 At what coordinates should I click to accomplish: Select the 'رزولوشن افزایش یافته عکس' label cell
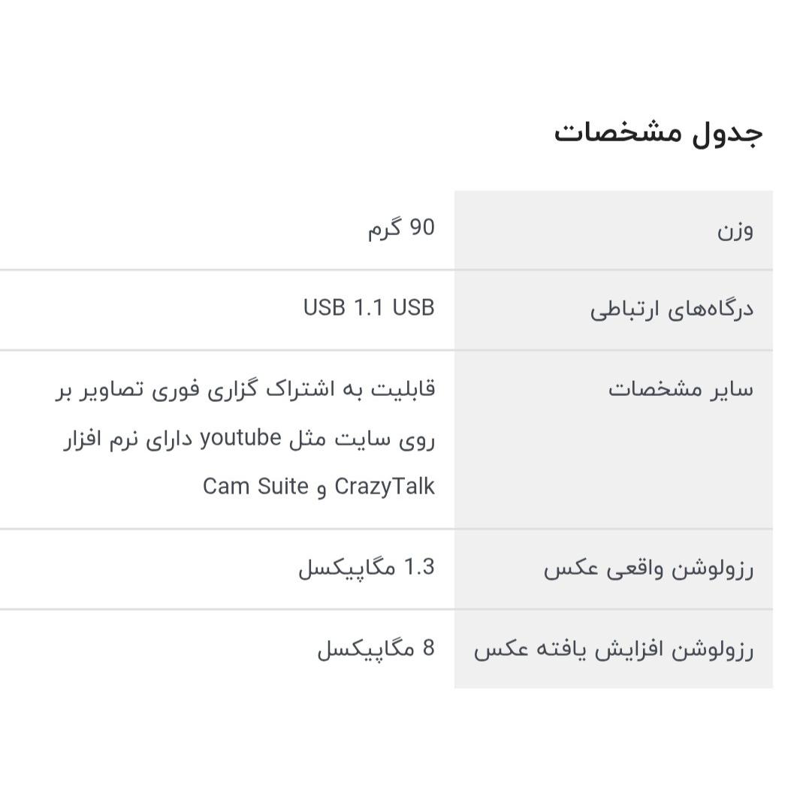click(614, 649)
